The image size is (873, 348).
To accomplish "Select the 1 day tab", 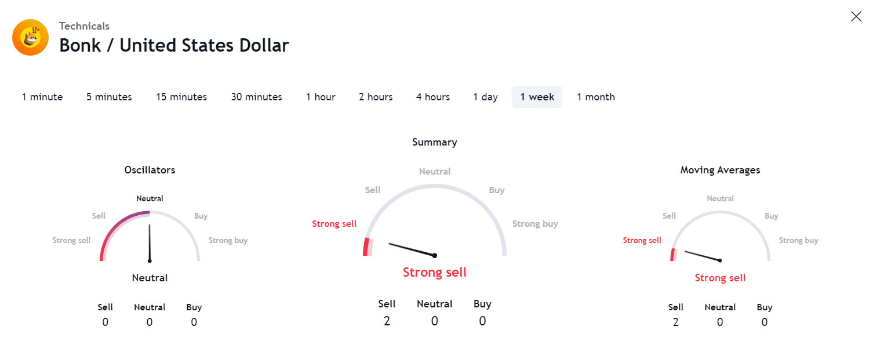I will tap(485, 97).
